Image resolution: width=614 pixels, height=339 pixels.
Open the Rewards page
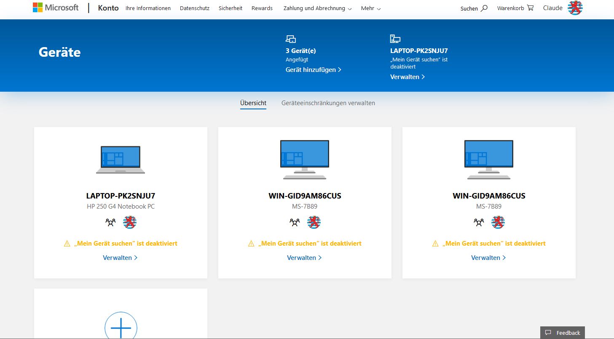click(x=262, y=8)
